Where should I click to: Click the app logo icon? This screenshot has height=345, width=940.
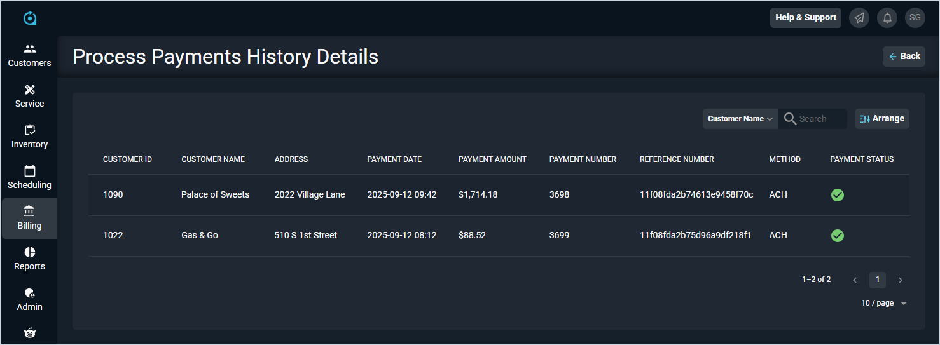click(x=30, y=18)
